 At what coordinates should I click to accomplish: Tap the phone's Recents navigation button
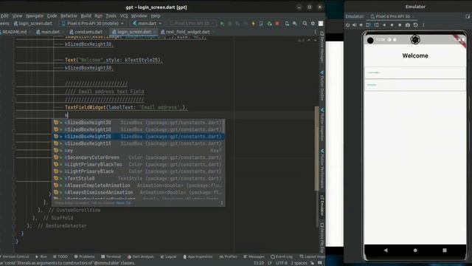point(445,250)
